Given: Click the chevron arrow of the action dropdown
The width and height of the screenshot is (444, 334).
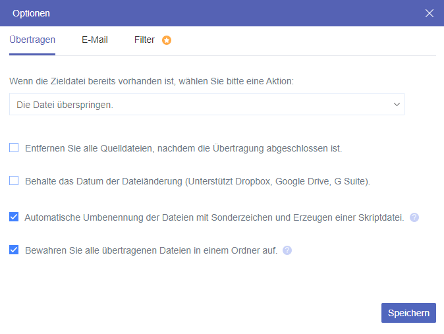Looking at the screenshot, I should [397, 104].
